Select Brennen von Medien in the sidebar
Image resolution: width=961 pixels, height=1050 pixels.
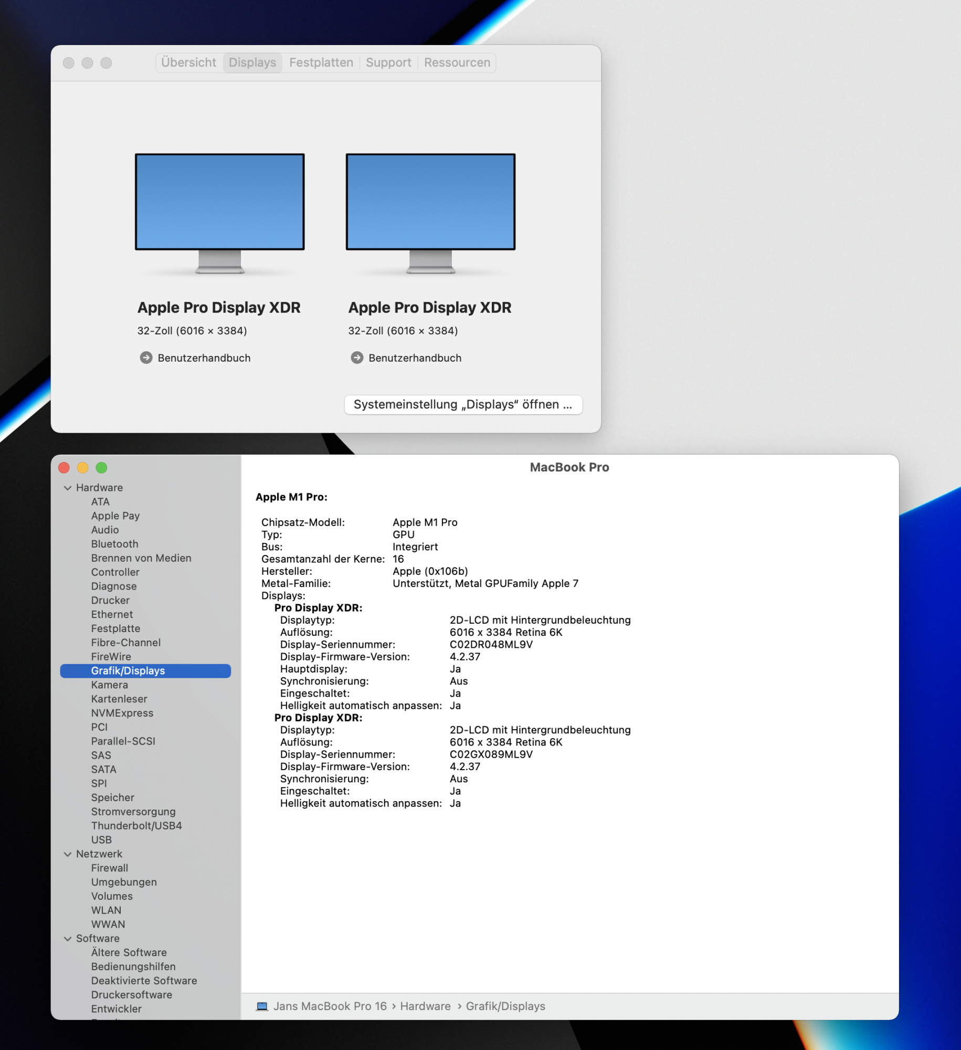(x=141, y=558)
